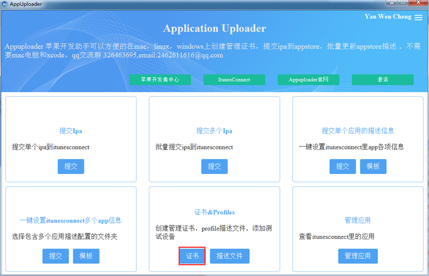Click text 选择包含多个应用描述配置的文件夹
The height and width of the screenshot is (276, 429).
click(65, 236)
